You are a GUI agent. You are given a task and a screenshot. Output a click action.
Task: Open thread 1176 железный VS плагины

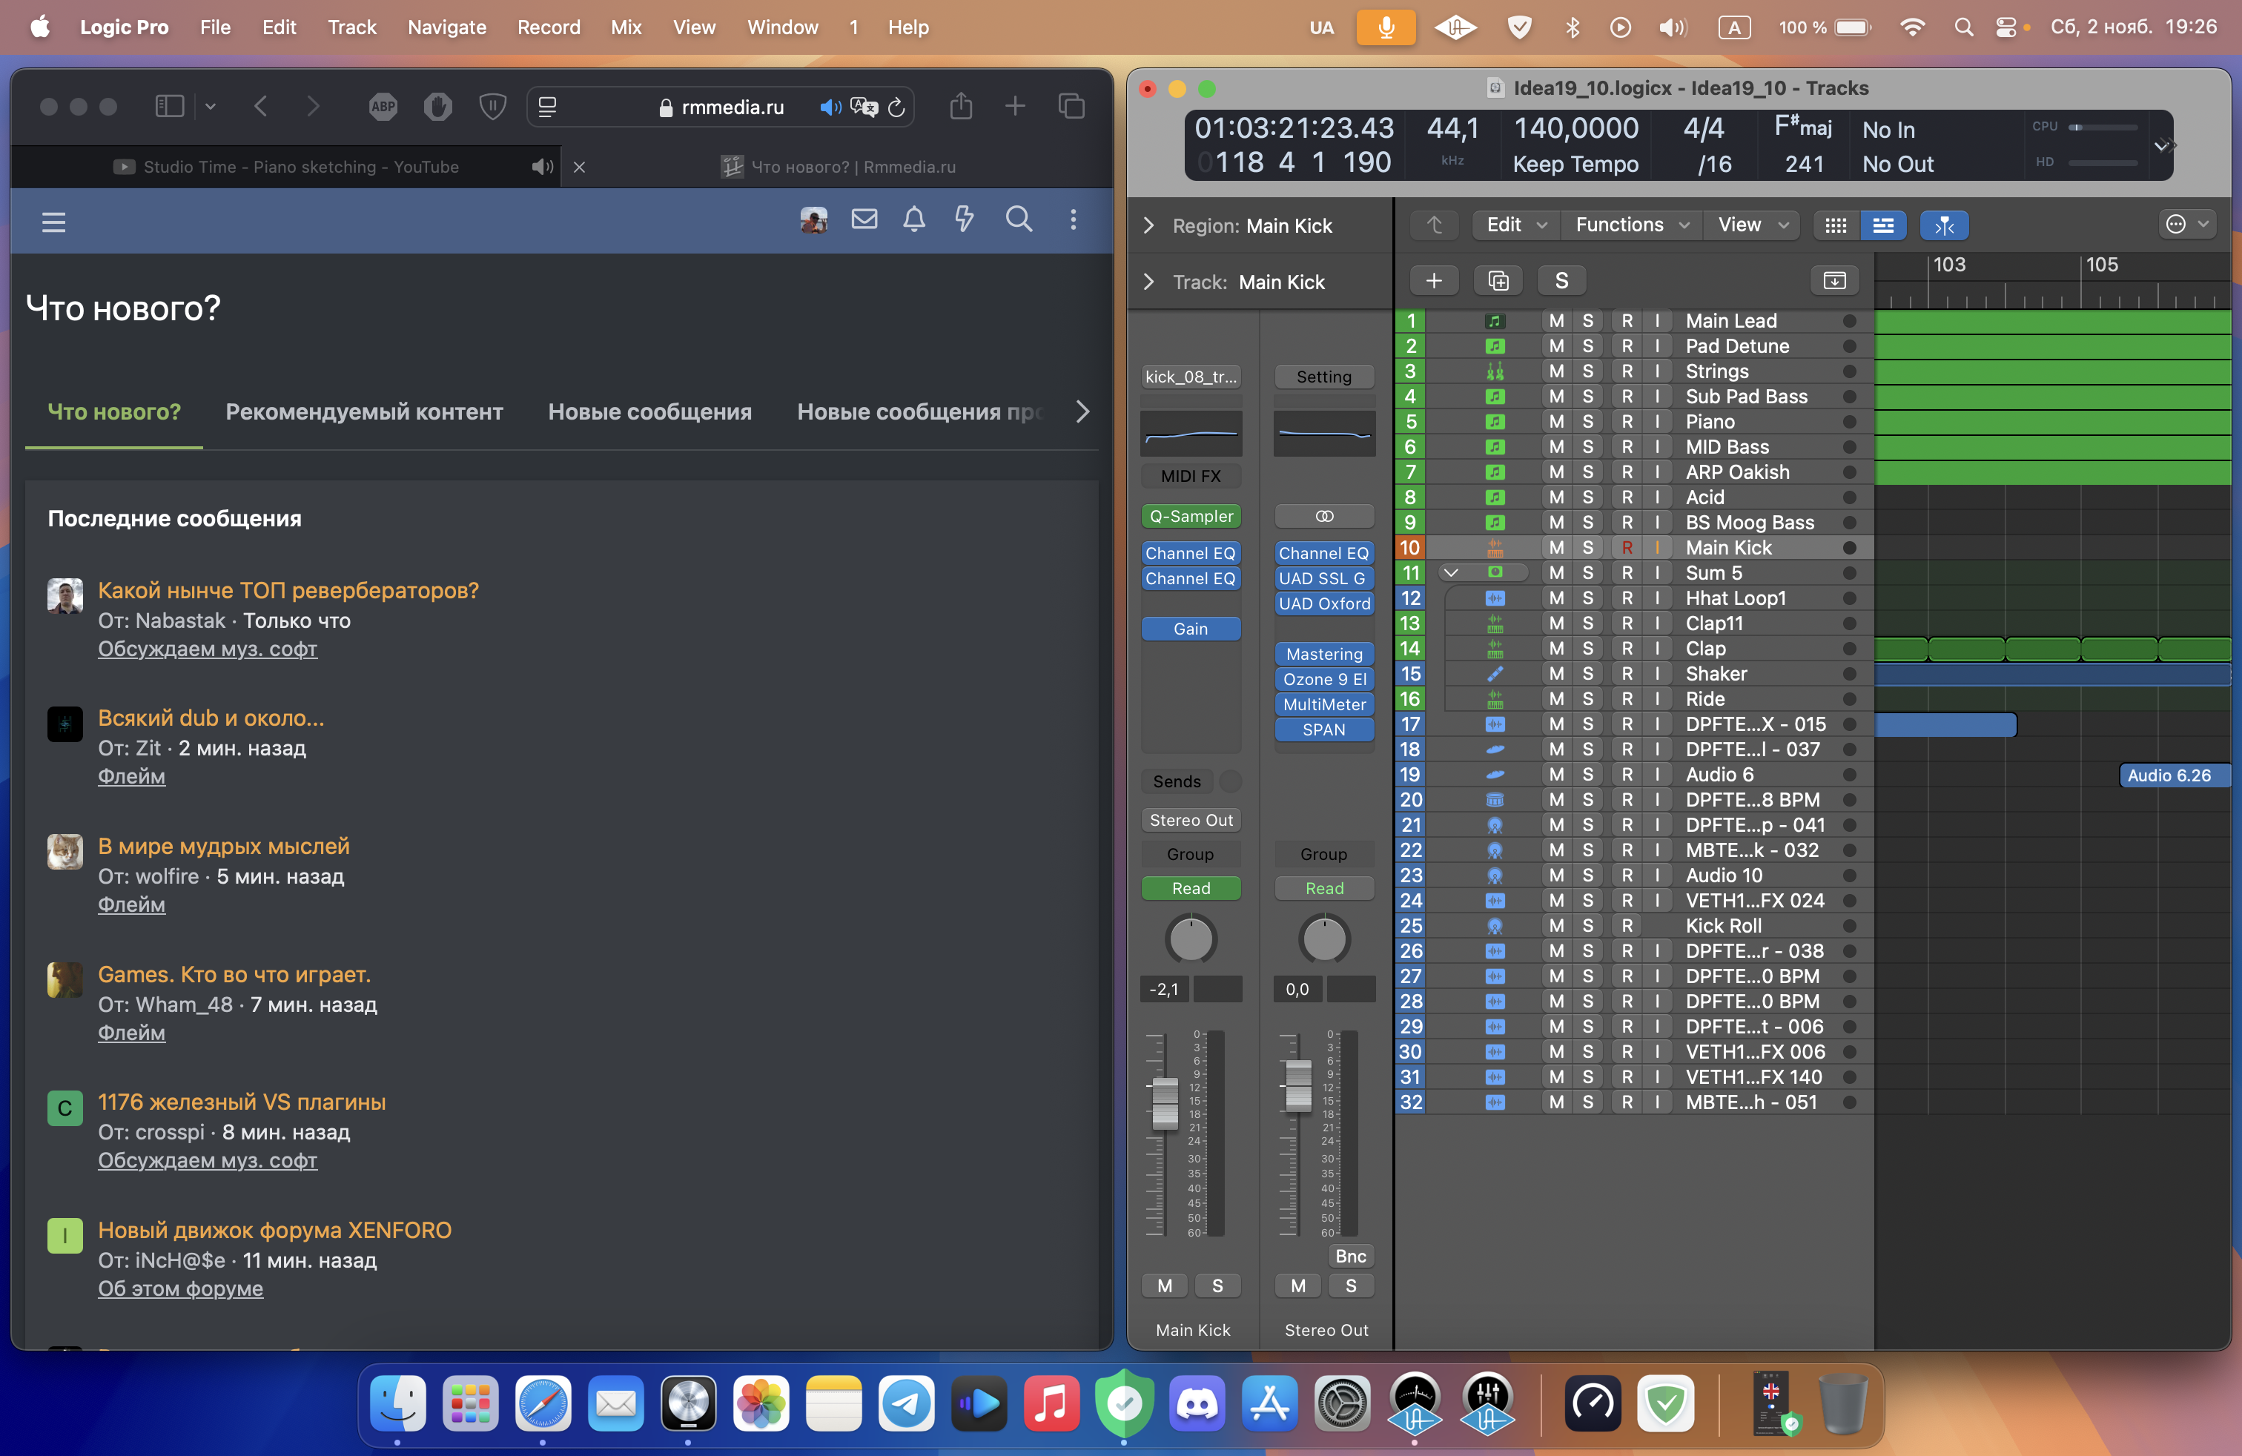click(x=242, y=1102)
